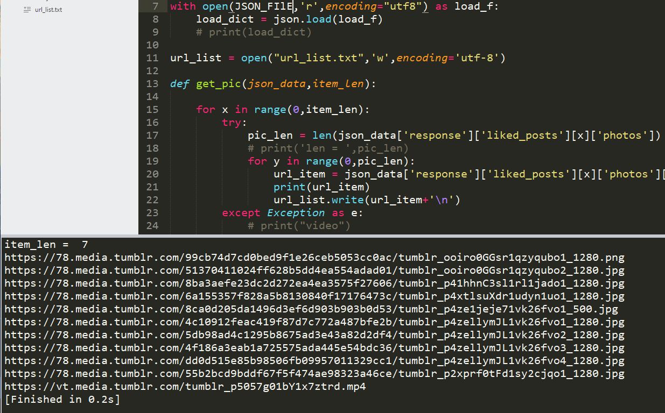Click the 'item_len = 7' output line
The width and height of the screenshot is (665, 413).
coord(46,245)
